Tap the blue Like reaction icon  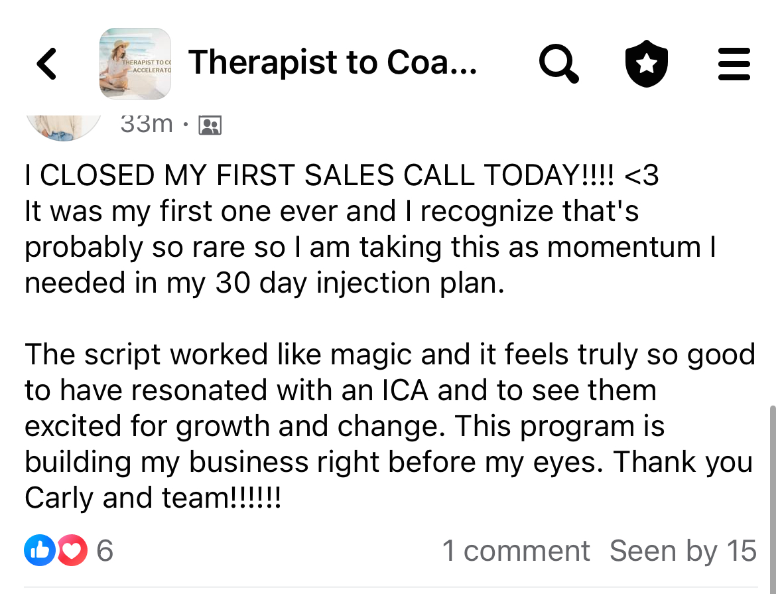coord(40,551)
